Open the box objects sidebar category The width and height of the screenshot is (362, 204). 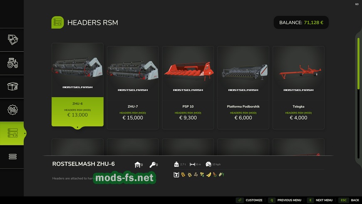tap(13, 86)
